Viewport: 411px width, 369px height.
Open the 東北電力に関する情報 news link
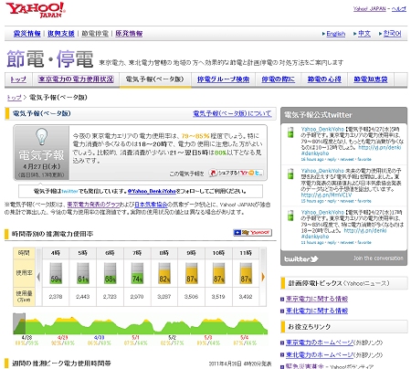pos(317,311)
